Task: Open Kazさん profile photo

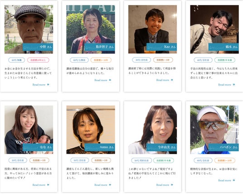Action: (152, 29)
